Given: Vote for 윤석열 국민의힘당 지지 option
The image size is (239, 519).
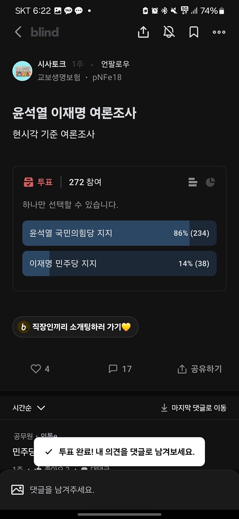Looking at the screenshot, I should tap(119, 233).
